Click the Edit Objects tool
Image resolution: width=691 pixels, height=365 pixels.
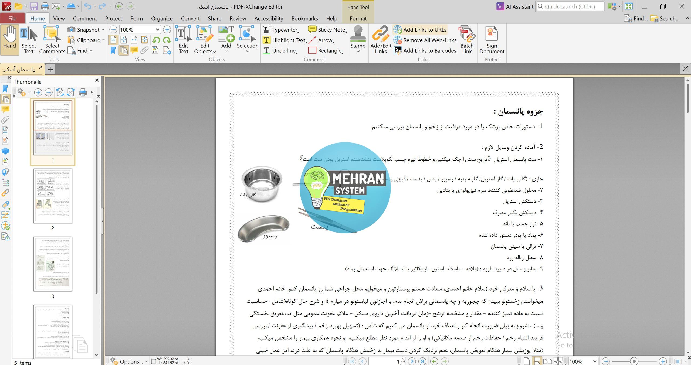(205, 40)
